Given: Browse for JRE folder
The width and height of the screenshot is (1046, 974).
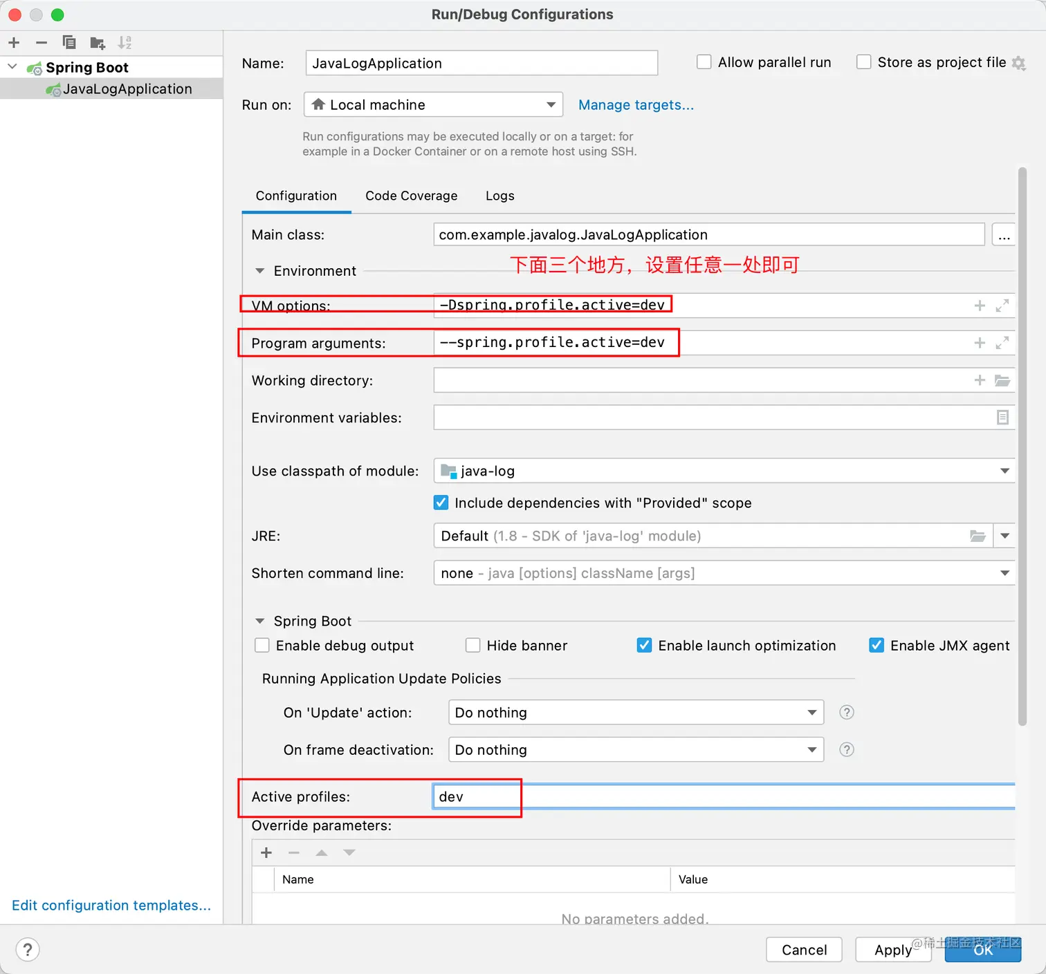Looking at the screenshot, I should (978, 536).
